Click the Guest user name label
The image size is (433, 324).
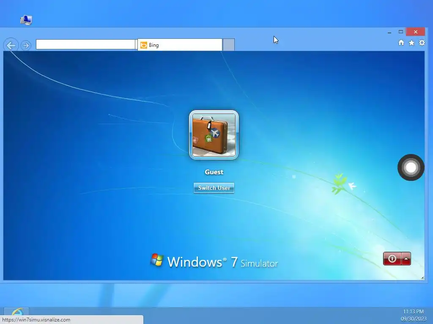pyautogui.click(x=214, y=172)
